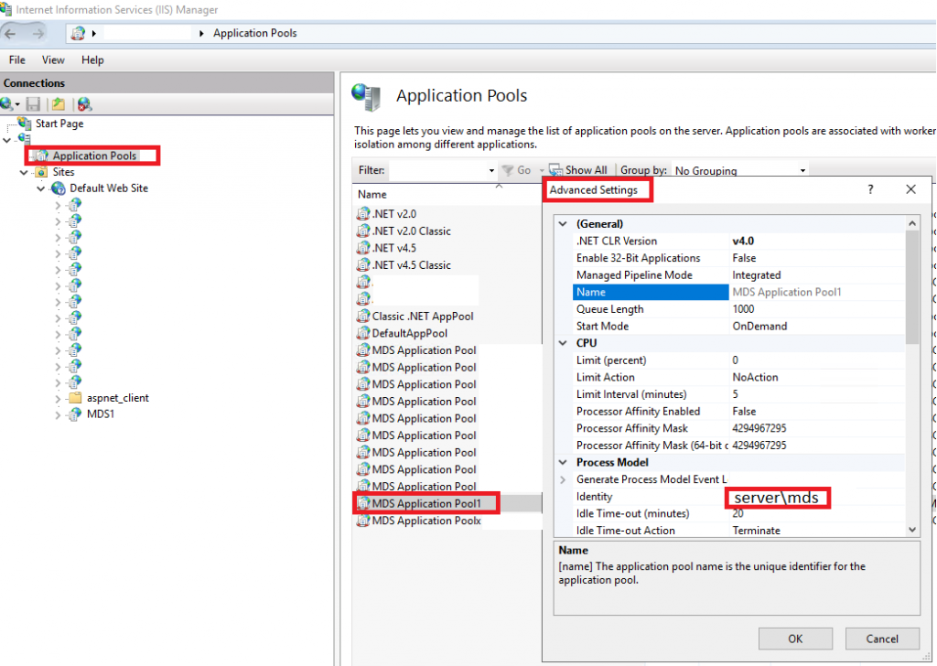The width and height of the screenshot is (937, 666).
Task: Click the Go filter button
Action: tap(517, 170)
